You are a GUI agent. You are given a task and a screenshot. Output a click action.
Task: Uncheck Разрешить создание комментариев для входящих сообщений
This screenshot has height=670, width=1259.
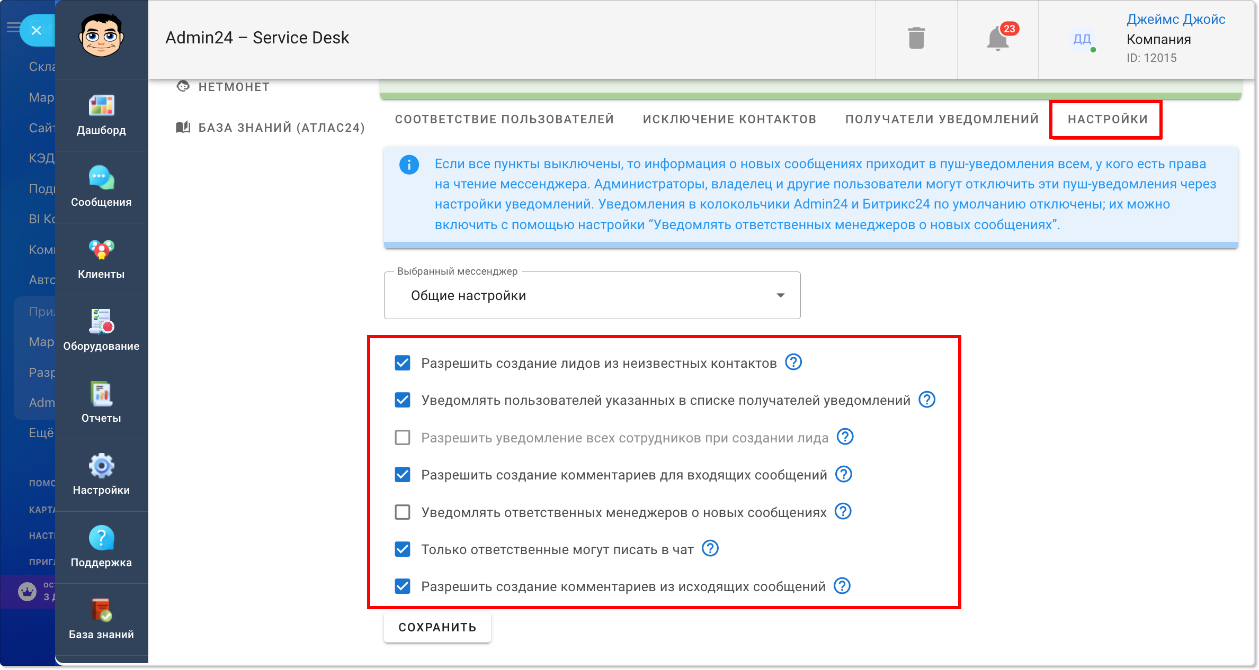pyautogui.click(x=403, y=475)
